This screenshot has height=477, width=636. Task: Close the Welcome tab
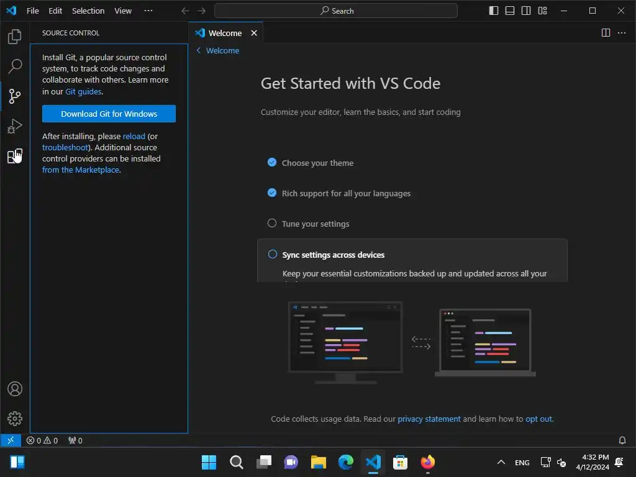coord(254,33)
